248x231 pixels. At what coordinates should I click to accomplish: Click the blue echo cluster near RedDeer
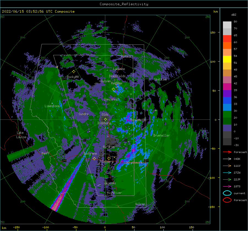click(119, 89)
